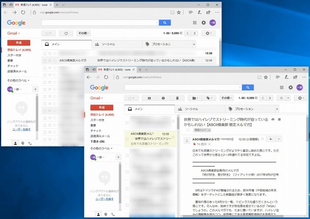Open settings gear dropdown in front Gmail

pyautogui.click(x=301, y=98)
